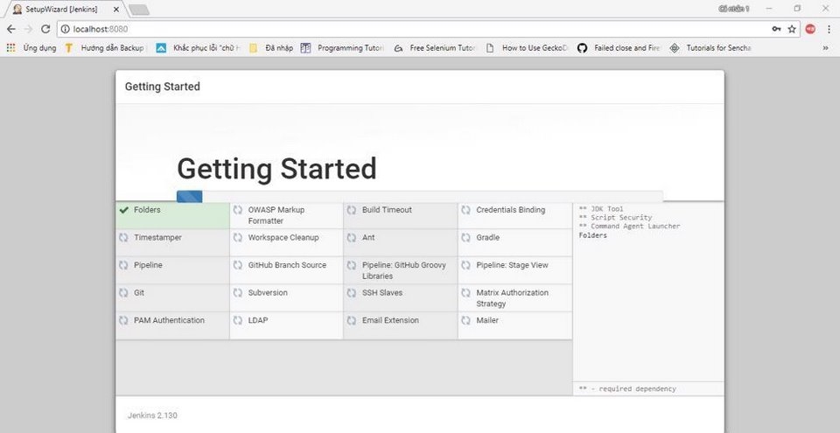The image size is (840, 433).
Task: Click spinner icon beside Pipeline plugin
Action: 123,265
